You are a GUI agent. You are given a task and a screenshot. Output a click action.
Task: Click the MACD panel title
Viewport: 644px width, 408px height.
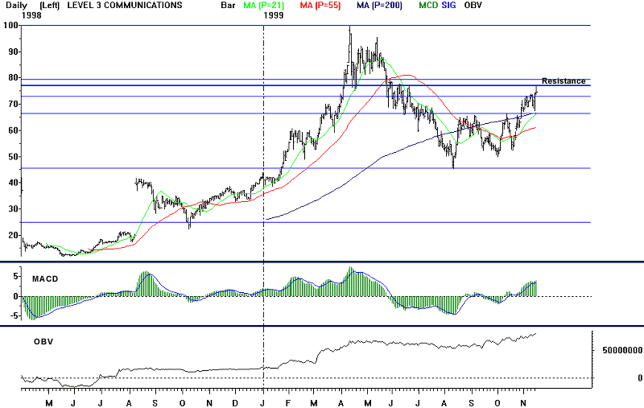[x=45, y=278]
